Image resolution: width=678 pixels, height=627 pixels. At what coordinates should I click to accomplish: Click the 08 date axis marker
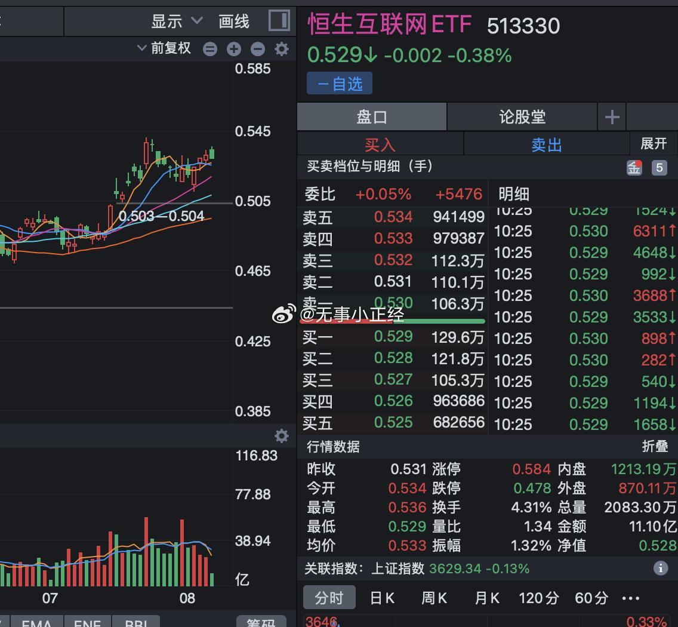tap(187, 598)
